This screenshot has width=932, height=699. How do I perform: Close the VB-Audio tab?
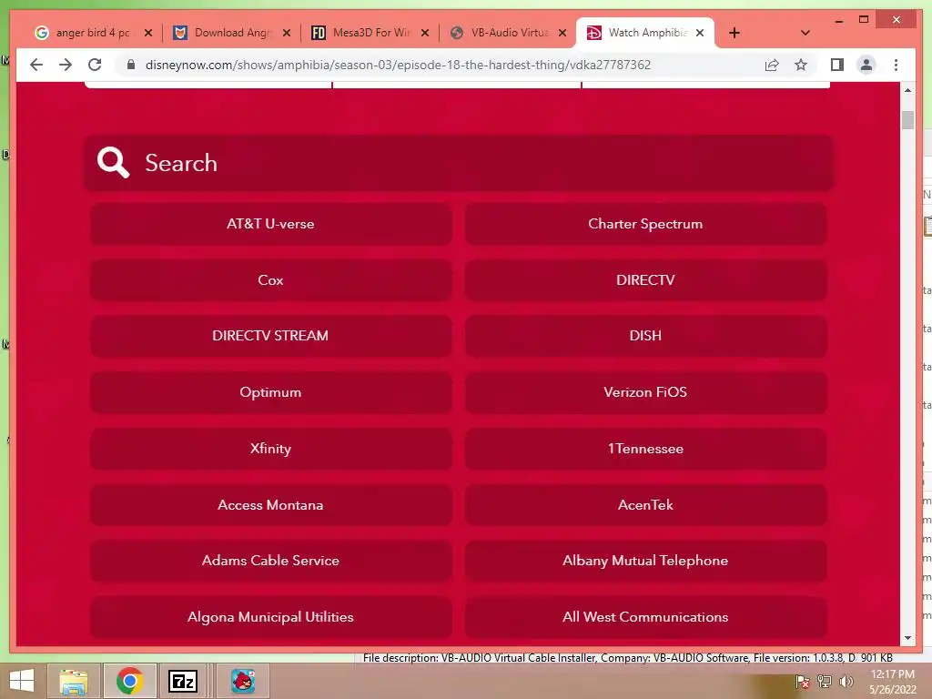pyautogui.click(x=562, y=33)
